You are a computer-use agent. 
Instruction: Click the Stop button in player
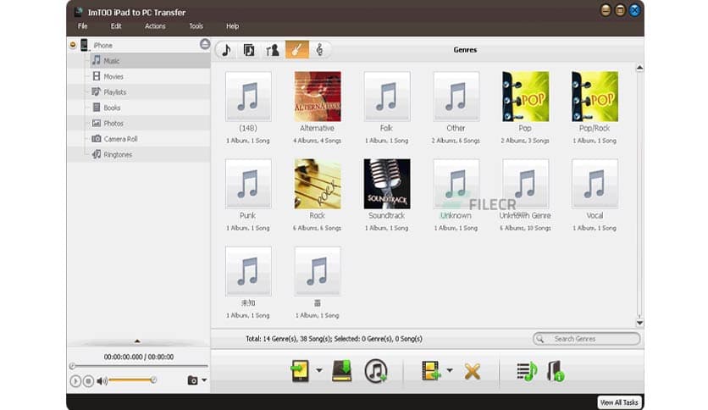point(88,381)
